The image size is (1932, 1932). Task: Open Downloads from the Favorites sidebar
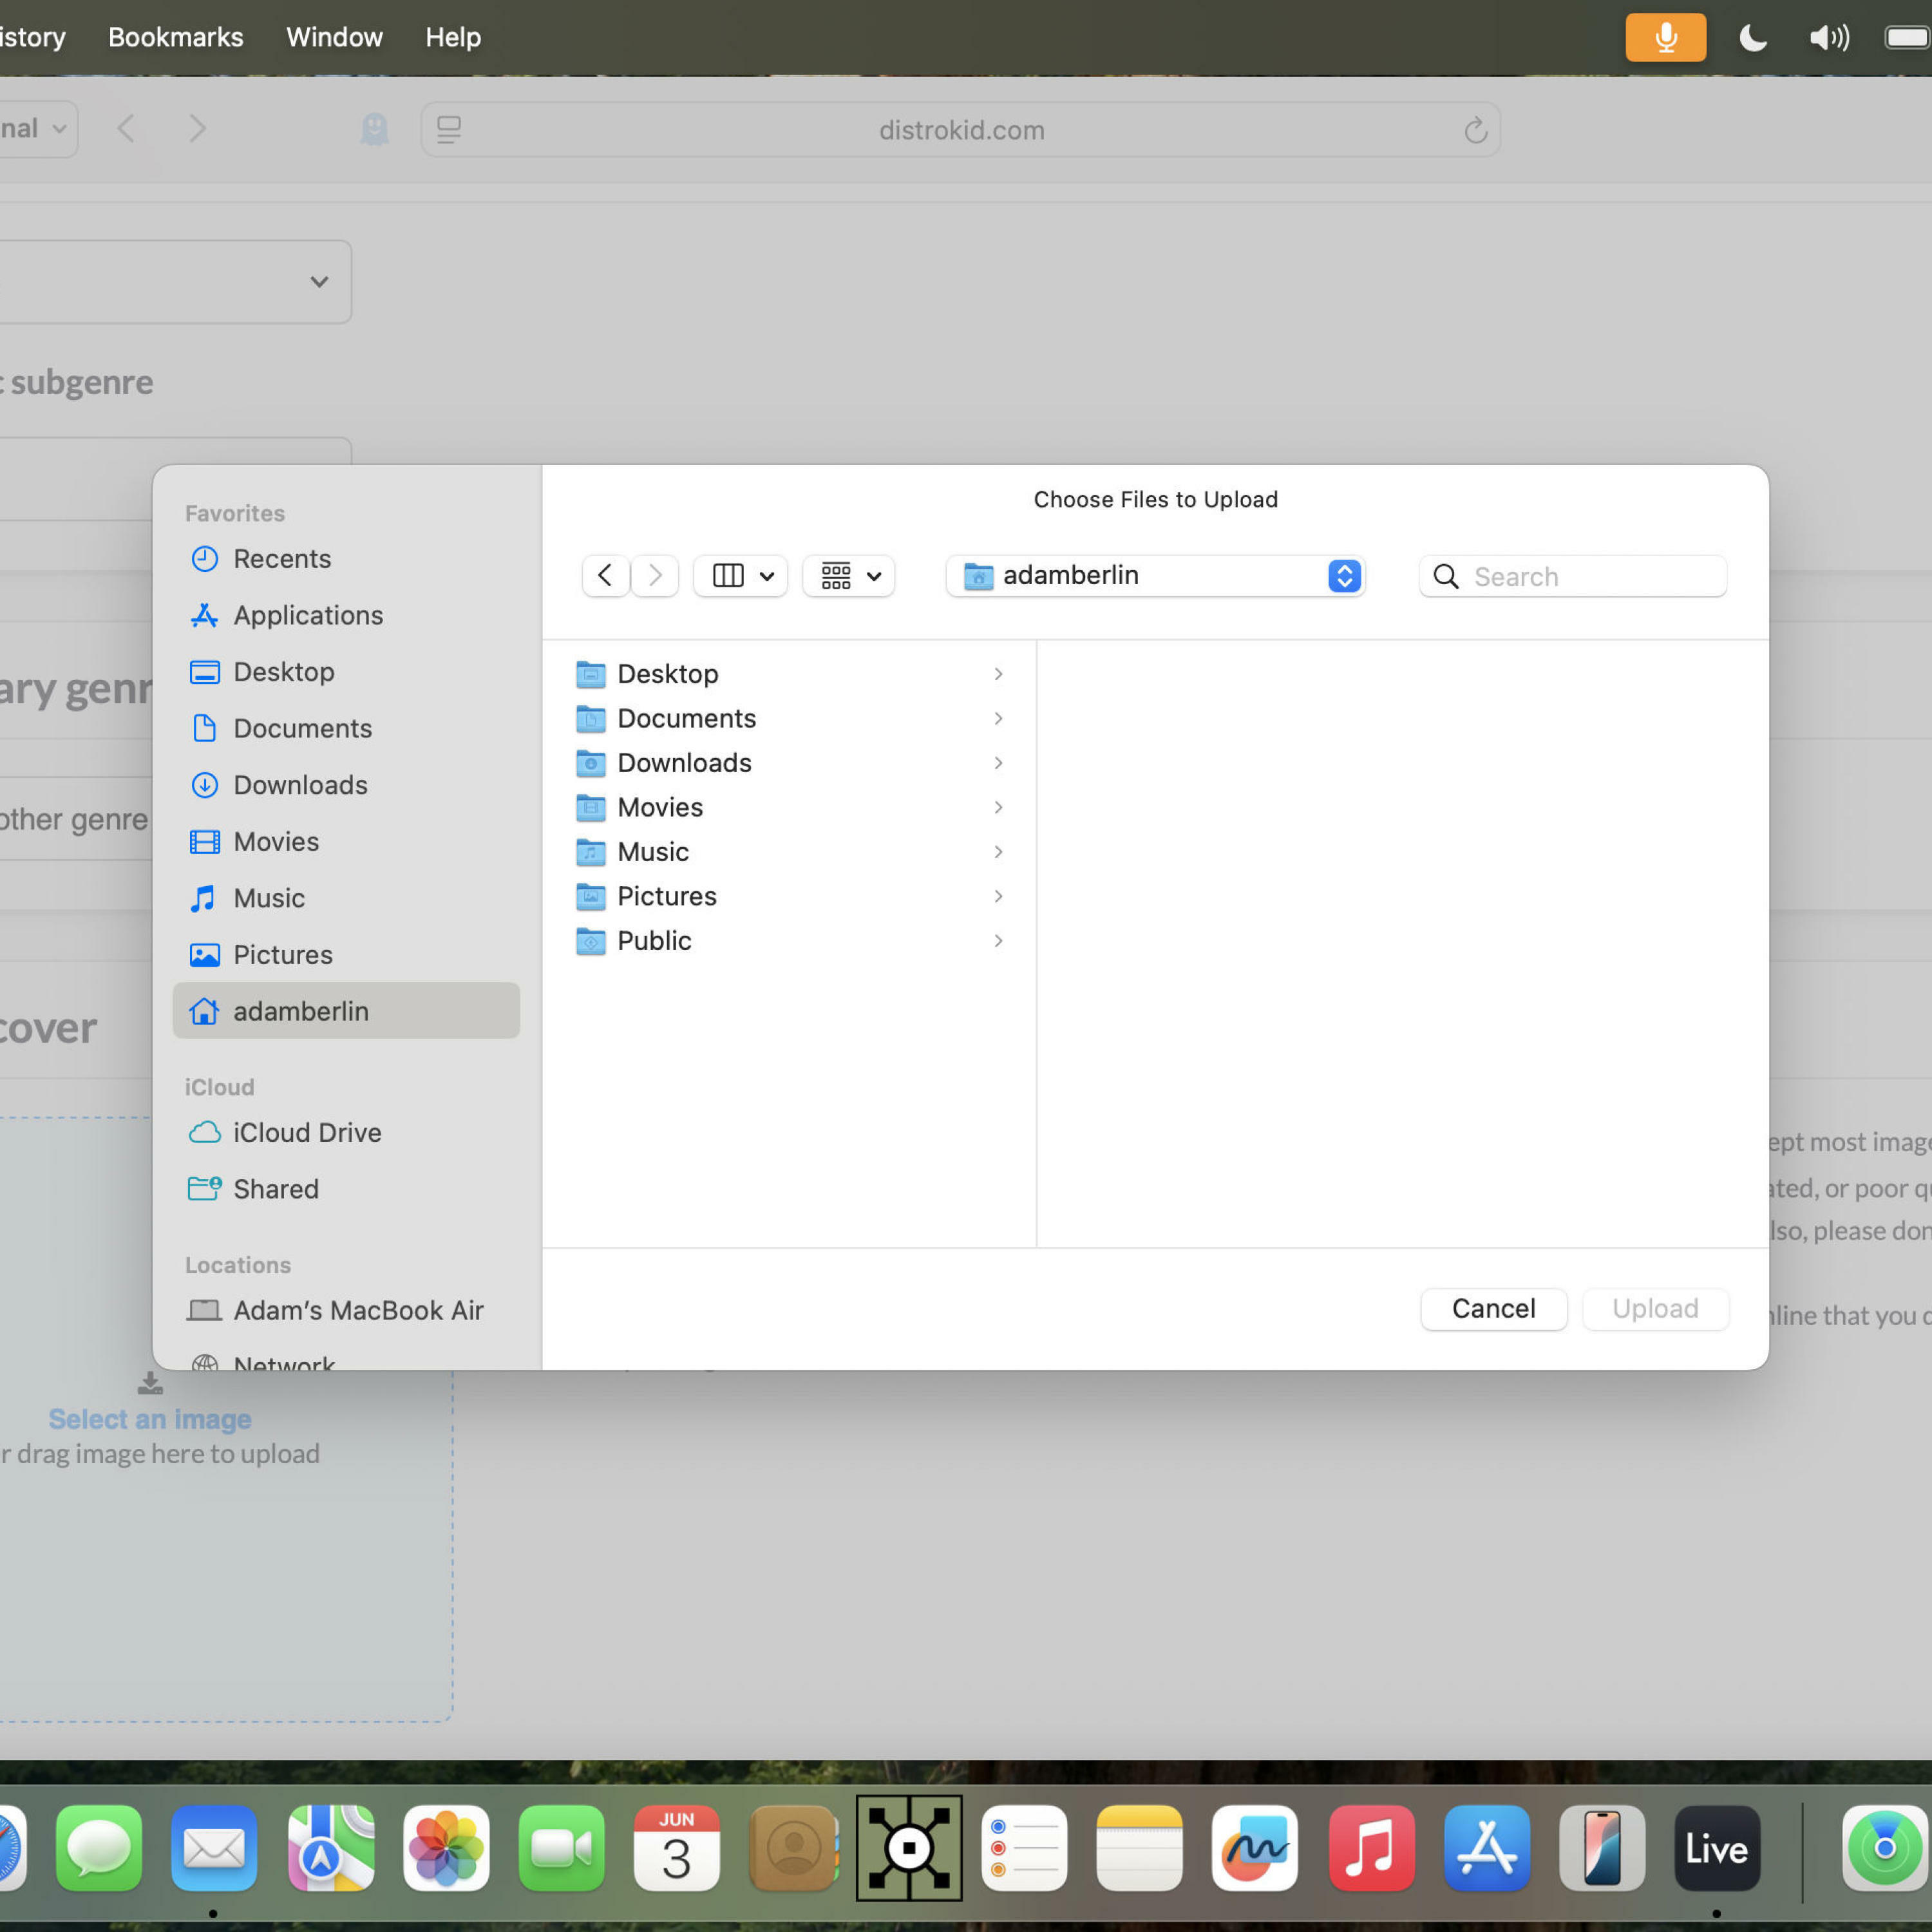click(x=345, y=785)
